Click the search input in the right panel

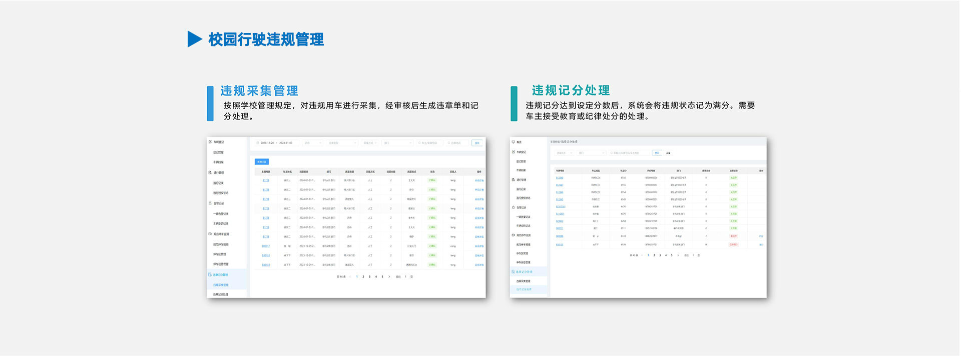(x=629, y=153)
